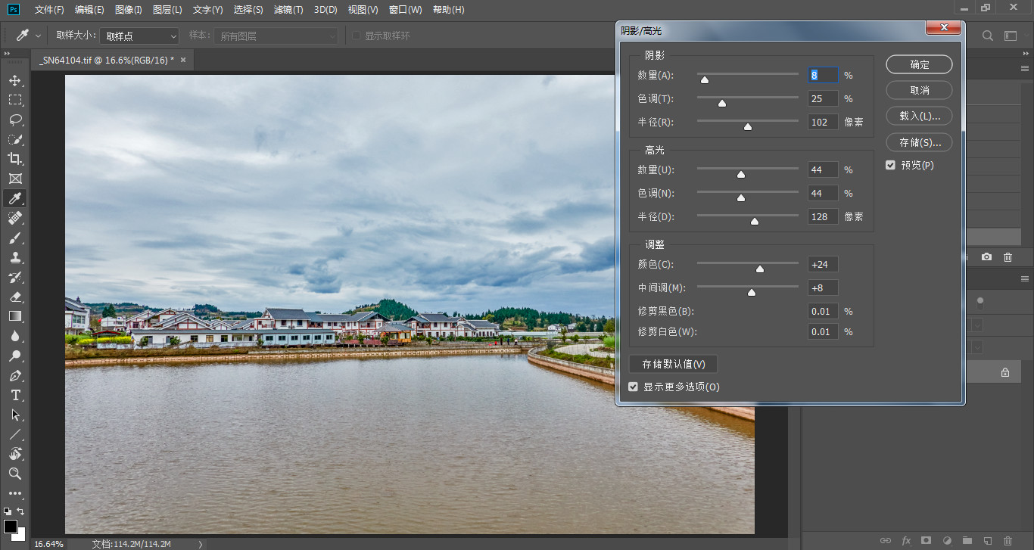Click the Create new layer icon
The image size is (1034, 550).
point(987,540)
